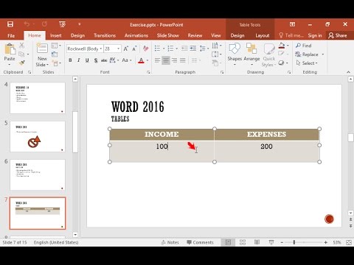Image resolution: width=354 pixels, height=265 pixels.
Task: Open the font size 28 dropdown
Action: click(118, 49)
